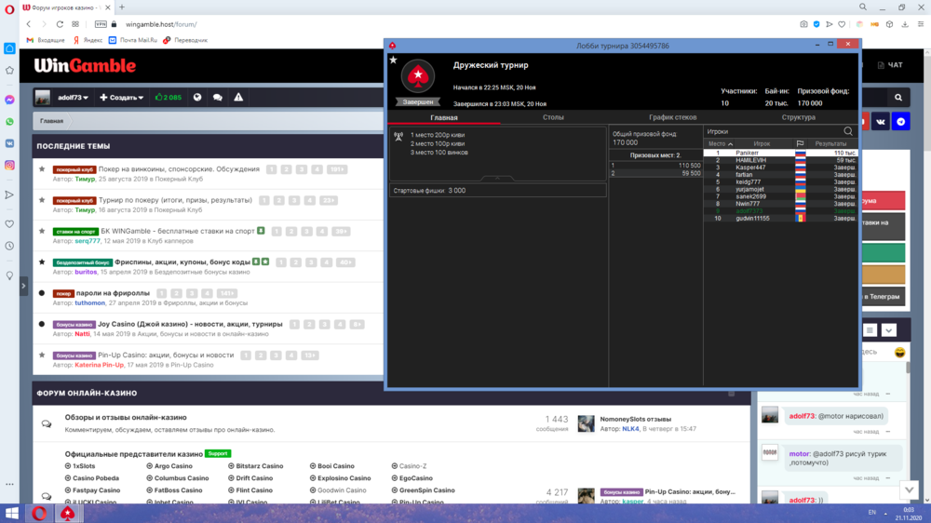This screenshot has width=931, height=523.
Task: Click the favorite star in tournament lobby
Action: pos(393,60)
